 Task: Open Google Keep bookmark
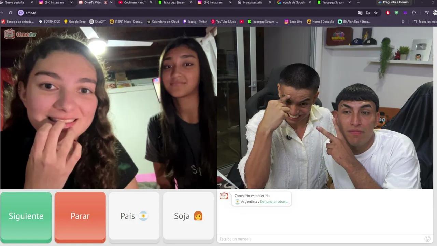pyautogui.click(x=74, y=22)
